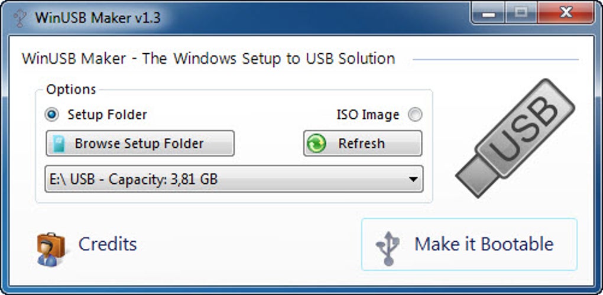Click the Setup Folder option label

click(x=107, y=114)
